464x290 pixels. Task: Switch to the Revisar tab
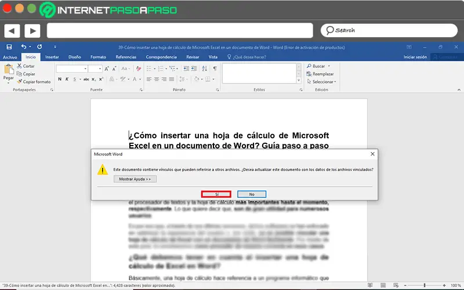(193, 57)
